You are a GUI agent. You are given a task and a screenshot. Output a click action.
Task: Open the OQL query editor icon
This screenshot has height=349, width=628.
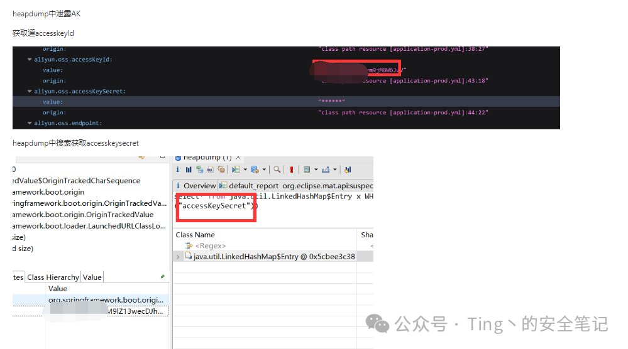point(210,169)
